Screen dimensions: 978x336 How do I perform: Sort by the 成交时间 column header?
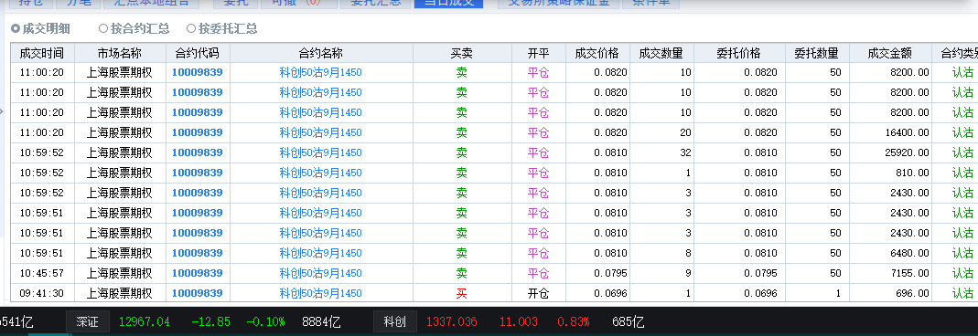[x=42, y=53]
